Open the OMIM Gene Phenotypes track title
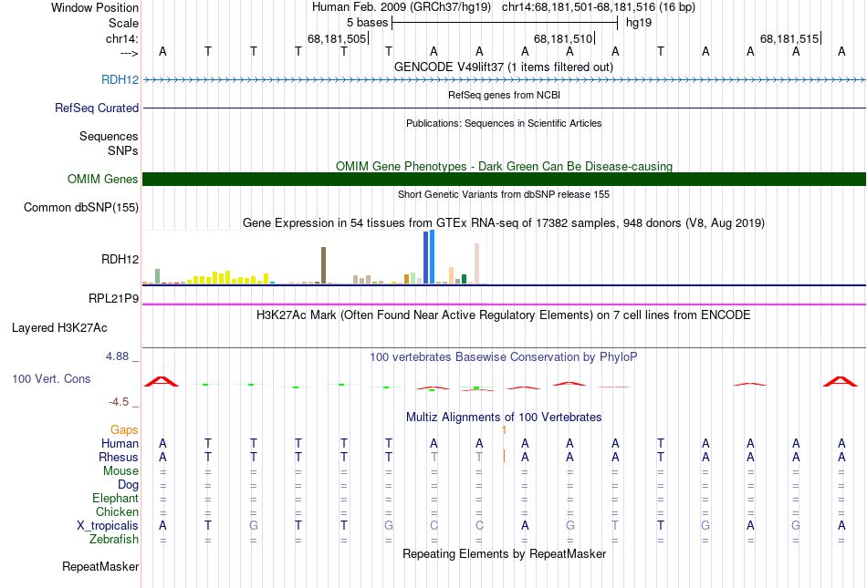Screen dimensions: 867x588 pos(504,166)
